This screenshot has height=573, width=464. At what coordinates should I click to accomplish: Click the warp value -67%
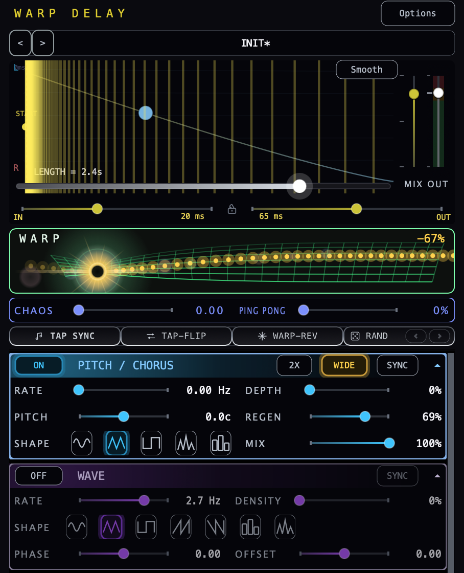[431, 238]
